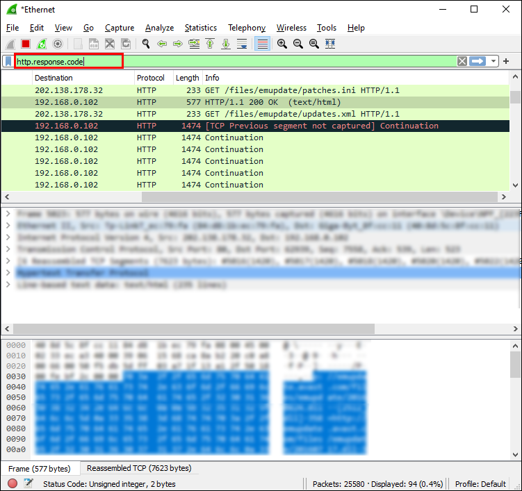Restart the current capture
The height and width of the screenshot is (491, 522).
coord(42,44)
